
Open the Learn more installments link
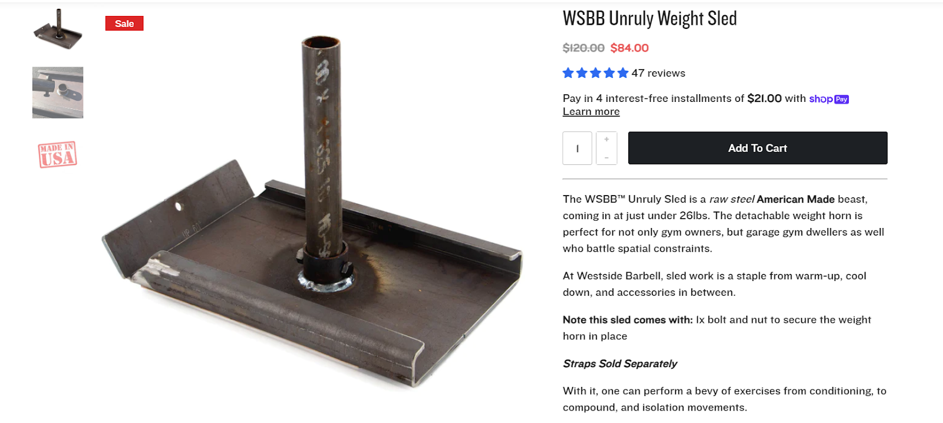[x=591, y=111]
